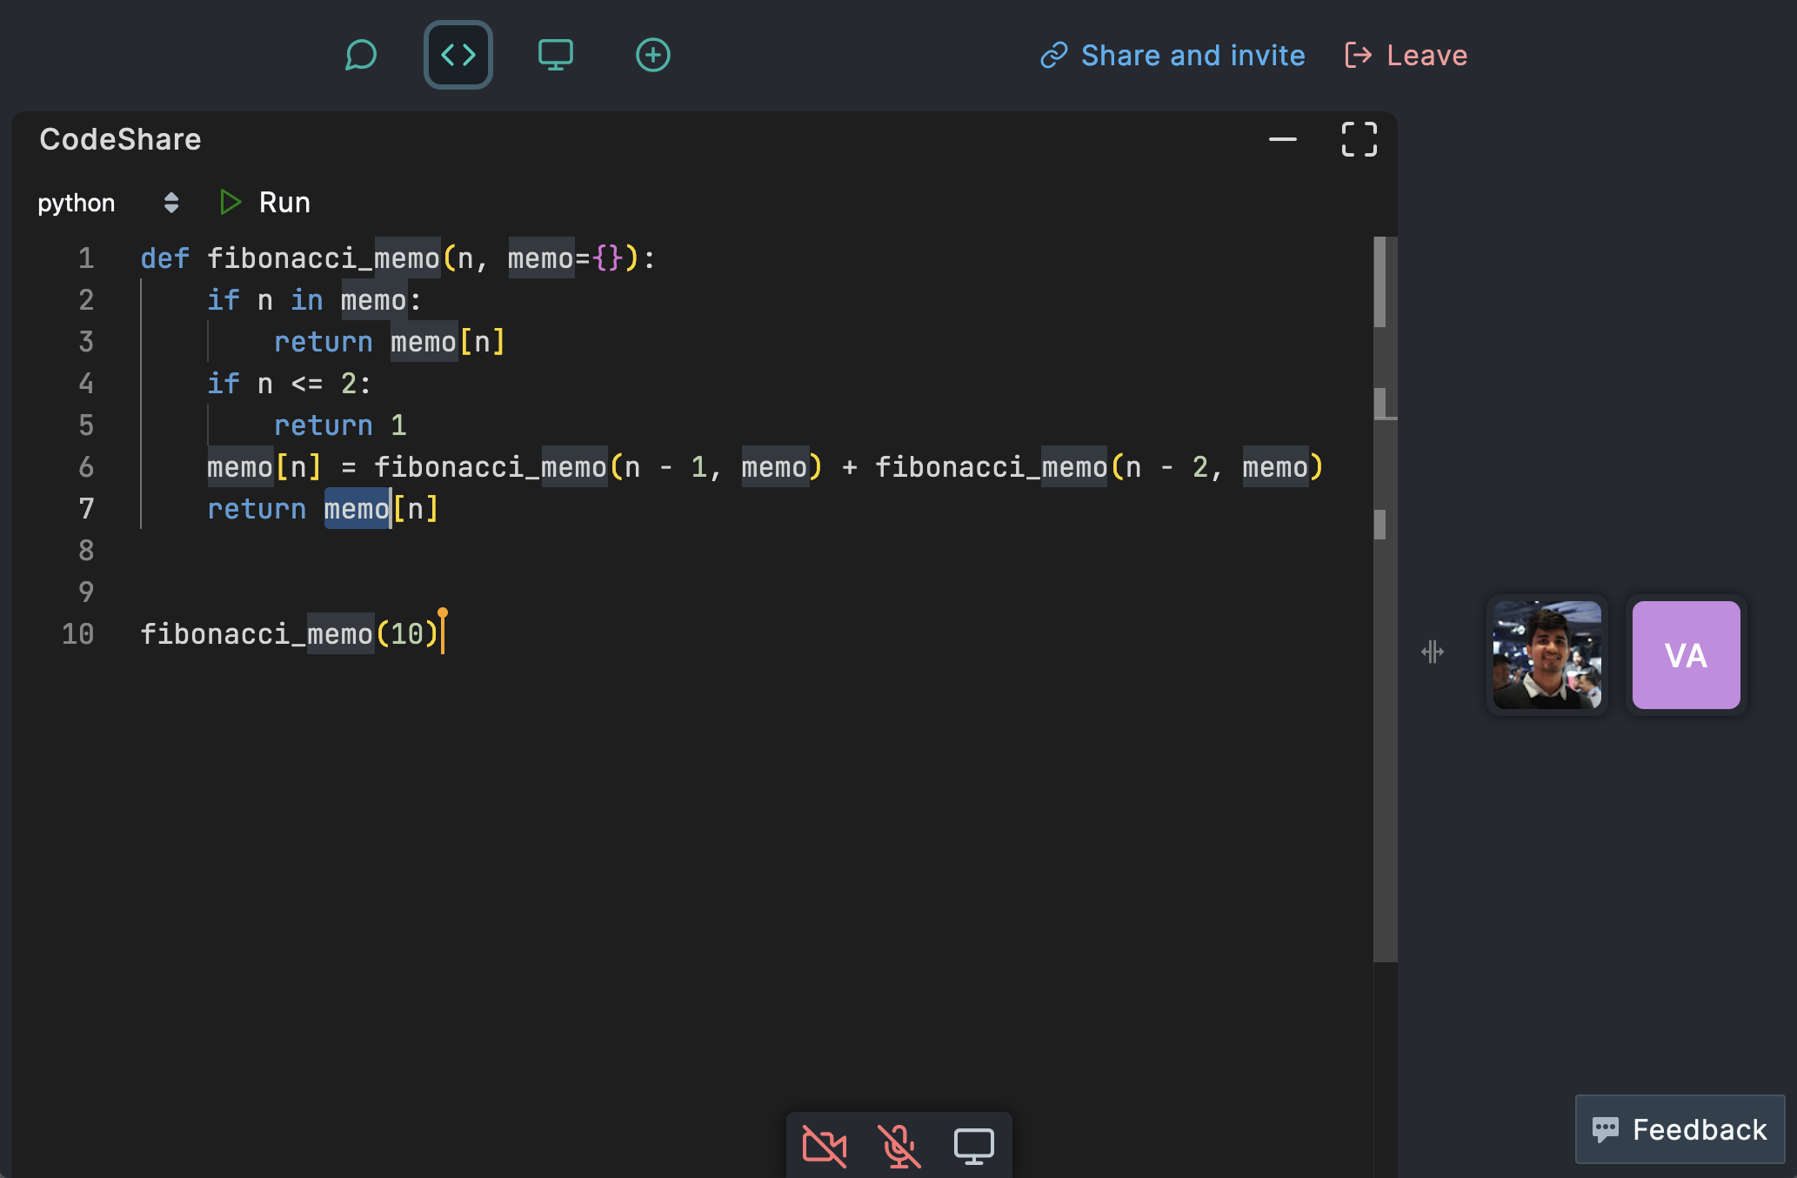The width and height of the screenshot is (1797, 1178).
Task: Leave the meeting
Action: point(1406,56)
